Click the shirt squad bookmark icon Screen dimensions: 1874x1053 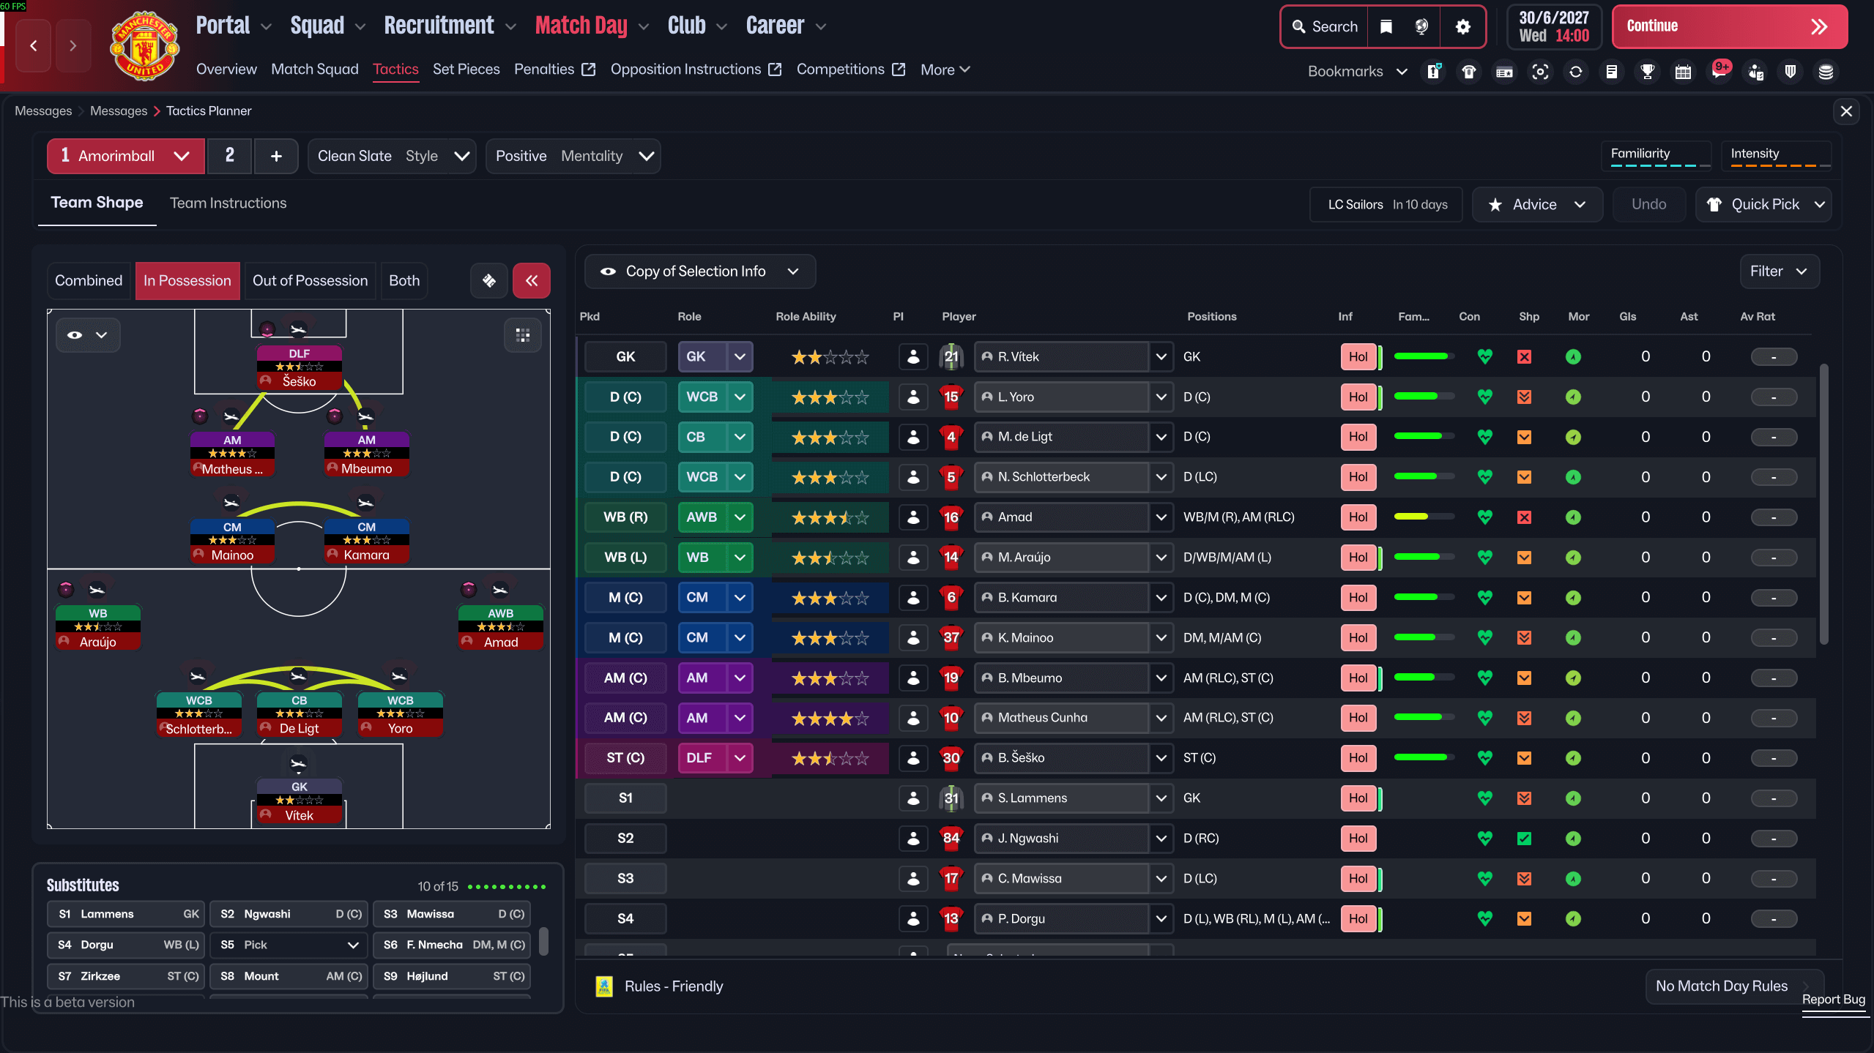pos(1468,71)
